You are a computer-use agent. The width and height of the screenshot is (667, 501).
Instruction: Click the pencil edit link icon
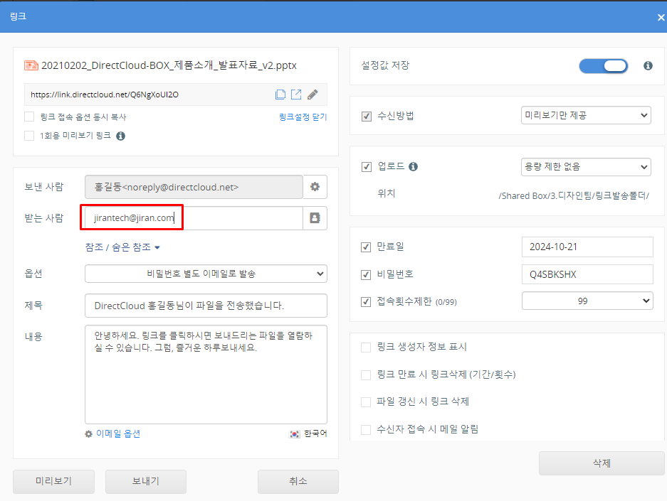(x=313, y=95)
